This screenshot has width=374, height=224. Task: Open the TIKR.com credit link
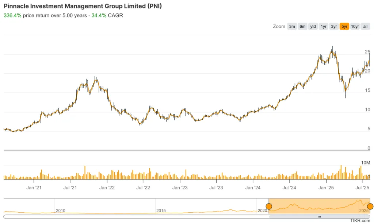click(360, 221)
